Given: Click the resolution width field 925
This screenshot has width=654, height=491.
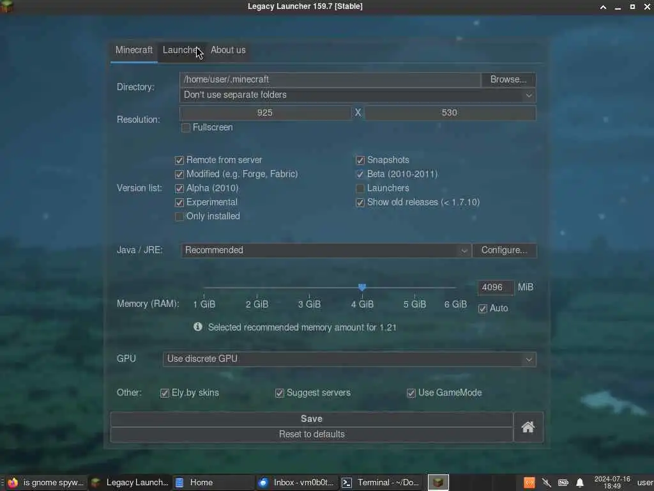Looking at the screenshot, I should point(265,113).
